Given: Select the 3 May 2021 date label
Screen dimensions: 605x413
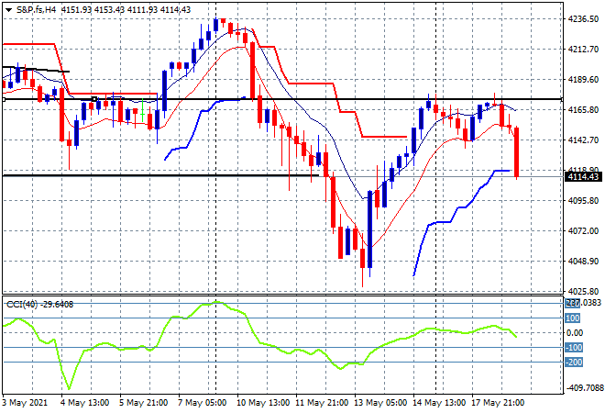Looking at the screenshot, I should [x=25, y=402].
